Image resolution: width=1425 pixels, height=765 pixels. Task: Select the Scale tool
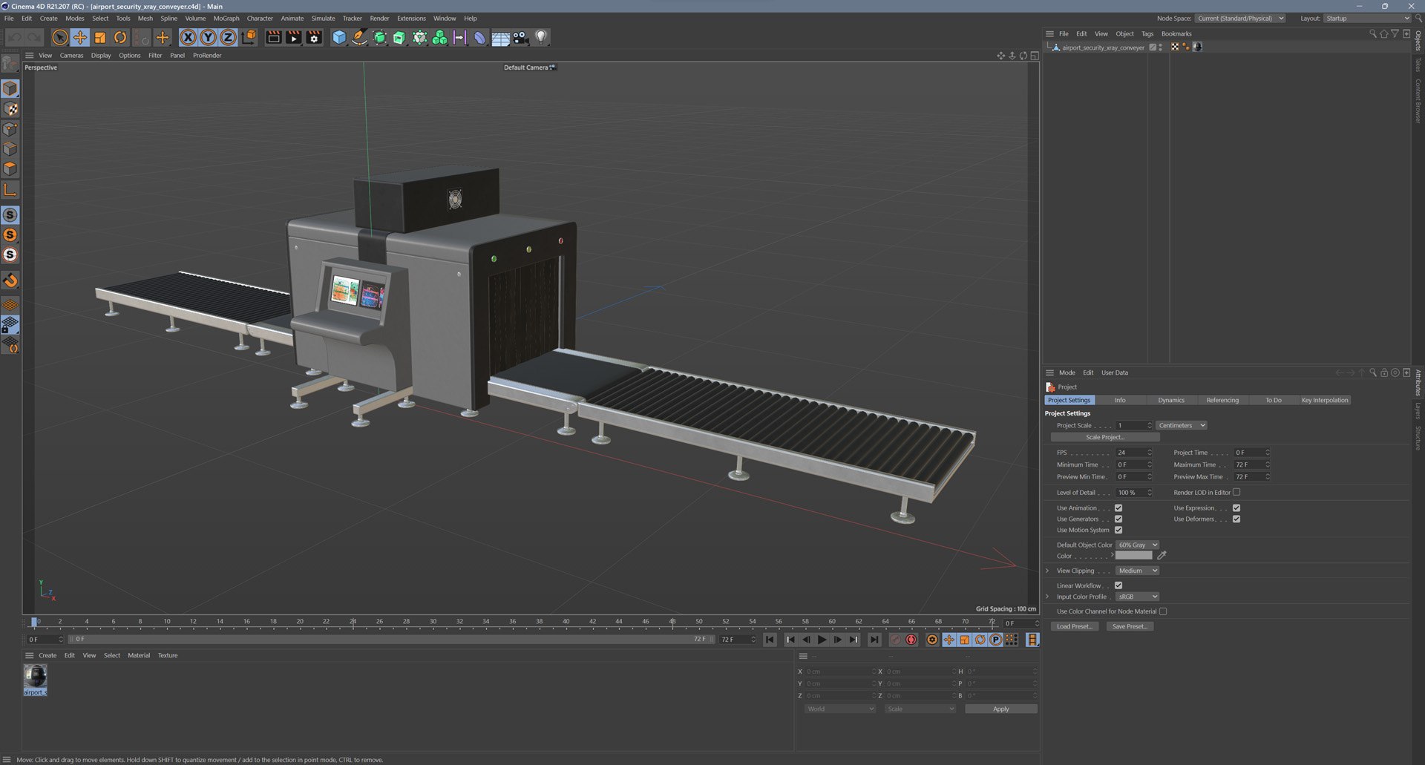100,37
